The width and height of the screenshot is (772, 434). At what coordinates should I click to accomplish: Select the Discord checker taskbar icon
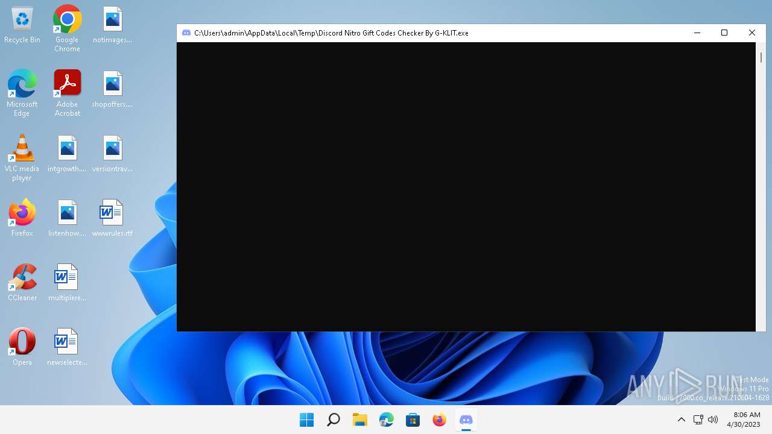pos(466,420)
